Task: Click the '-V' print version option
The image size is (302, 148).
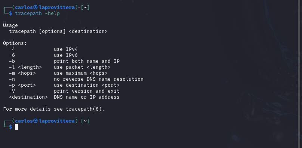Action: pos(12,91)
